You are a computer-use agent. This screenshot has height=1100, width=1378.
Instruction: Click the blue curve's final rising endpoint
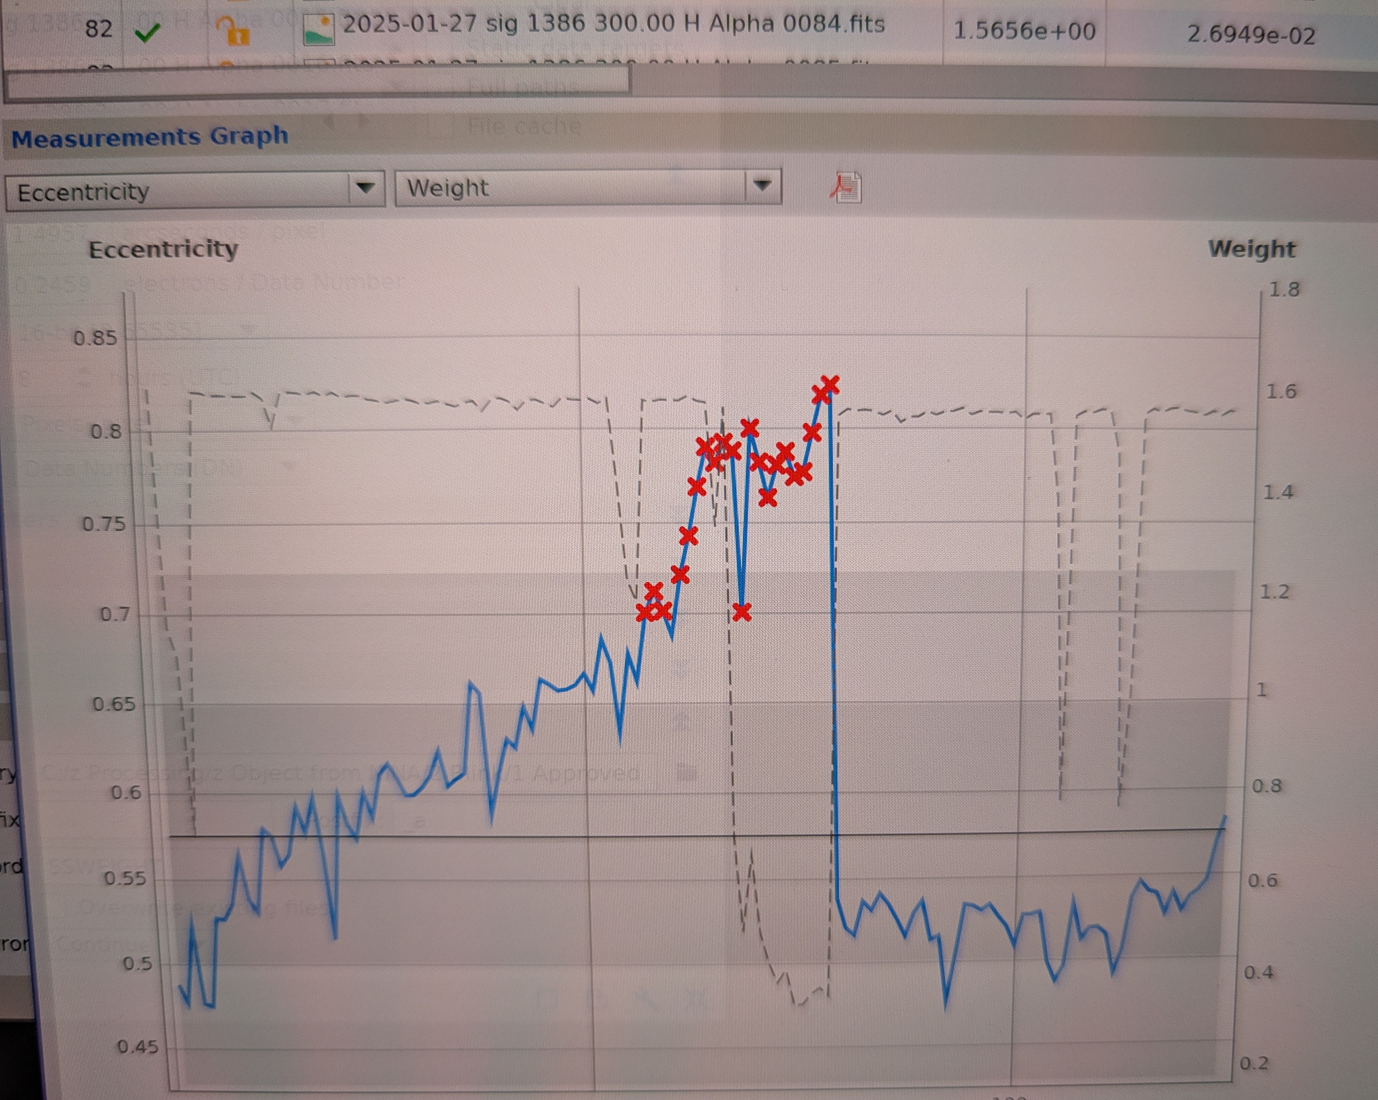click(x=1225, y=818)
